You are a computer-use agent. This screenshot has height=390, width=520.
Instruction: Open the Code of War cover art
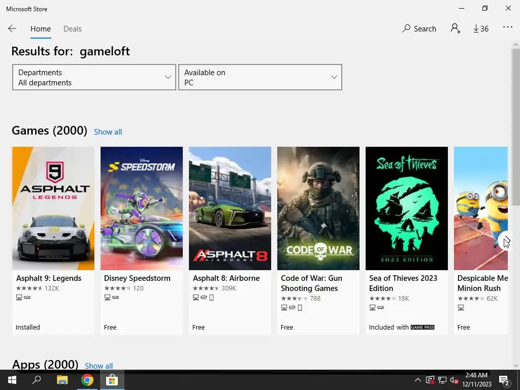coord(318,208)
